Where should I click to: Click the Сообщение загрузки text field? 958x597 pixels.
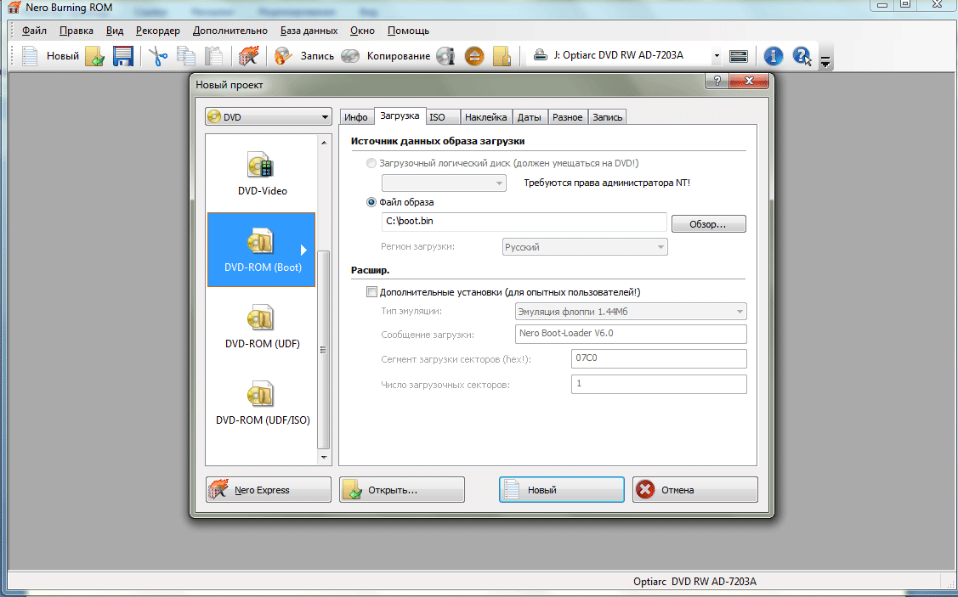(x=631, y=334)
